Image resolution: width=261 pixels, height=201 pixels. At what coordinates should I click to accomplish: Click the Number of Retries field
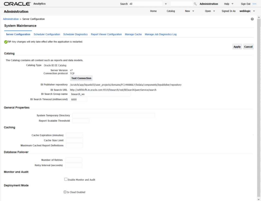pyautogui.click(x=73, y=160)
